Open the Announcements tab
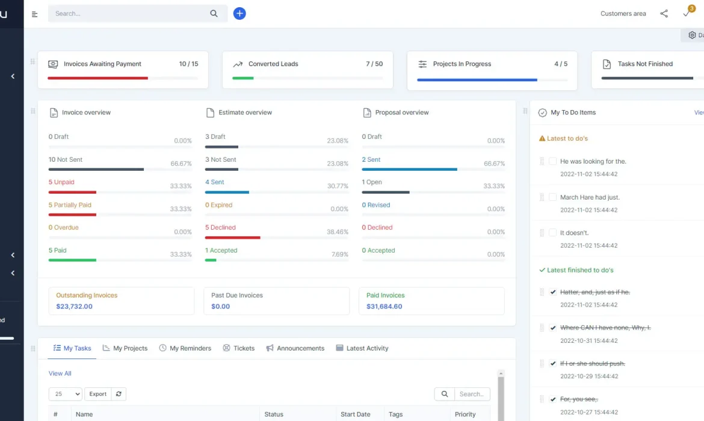The width and height of the screenshot is (704, 421). tap(295, 348)
